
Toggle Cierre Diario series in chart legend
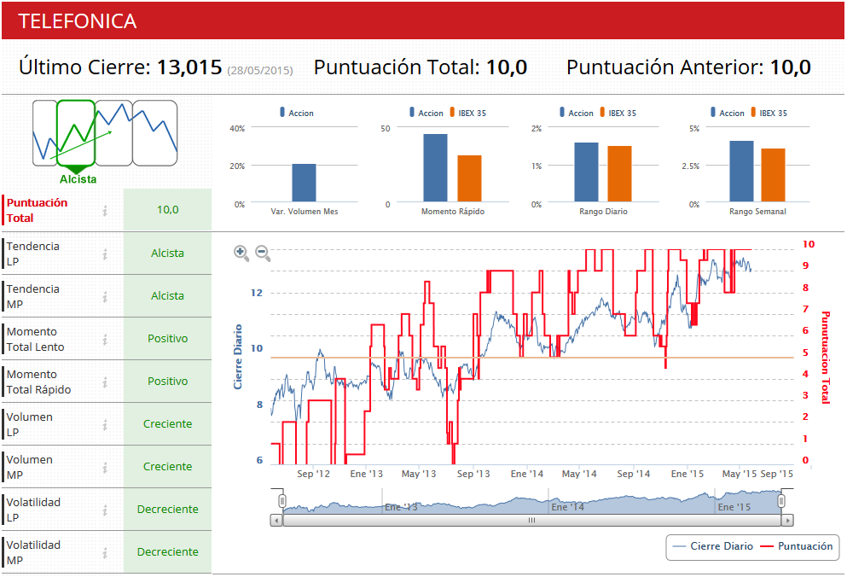click(713, 546)
